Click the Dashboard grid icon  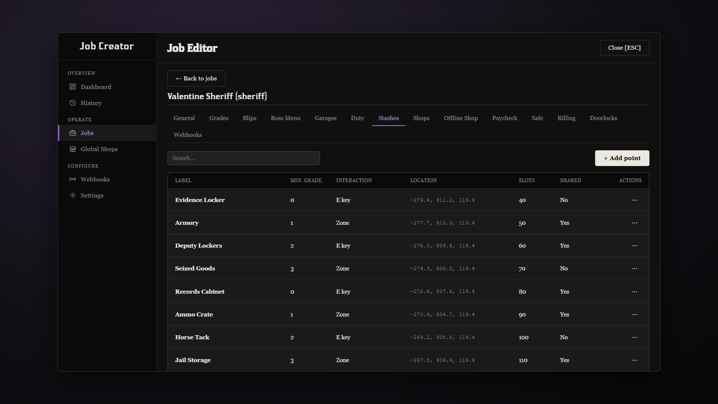pyautogui.click(x=73, y=87)
